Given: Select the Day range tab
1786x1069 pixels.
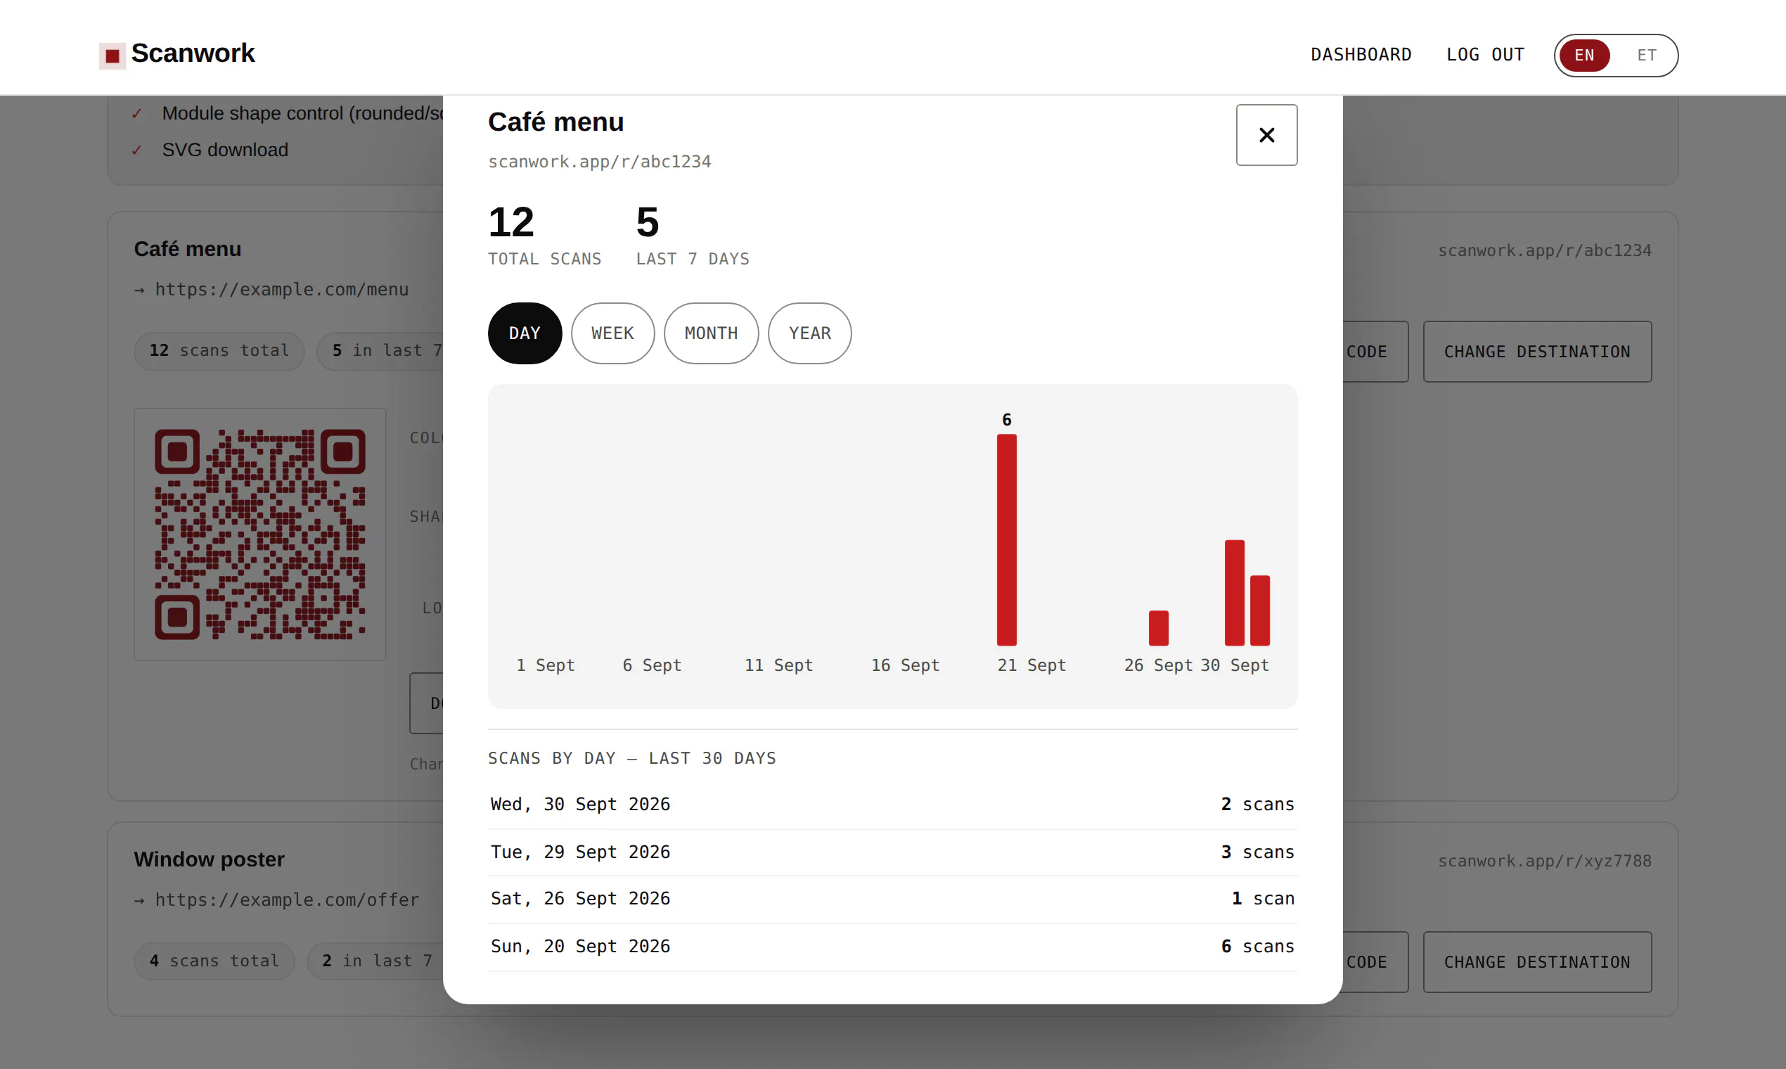Looking at the screenshot, I should click(x=525, y=333).
